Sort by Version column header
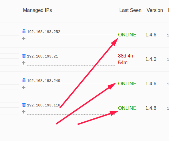Screen dimensions: 169x141 [155, 10]
